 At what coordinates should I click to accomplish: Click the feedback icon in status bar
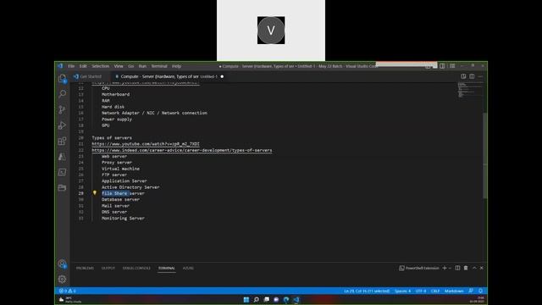[471, 291]
